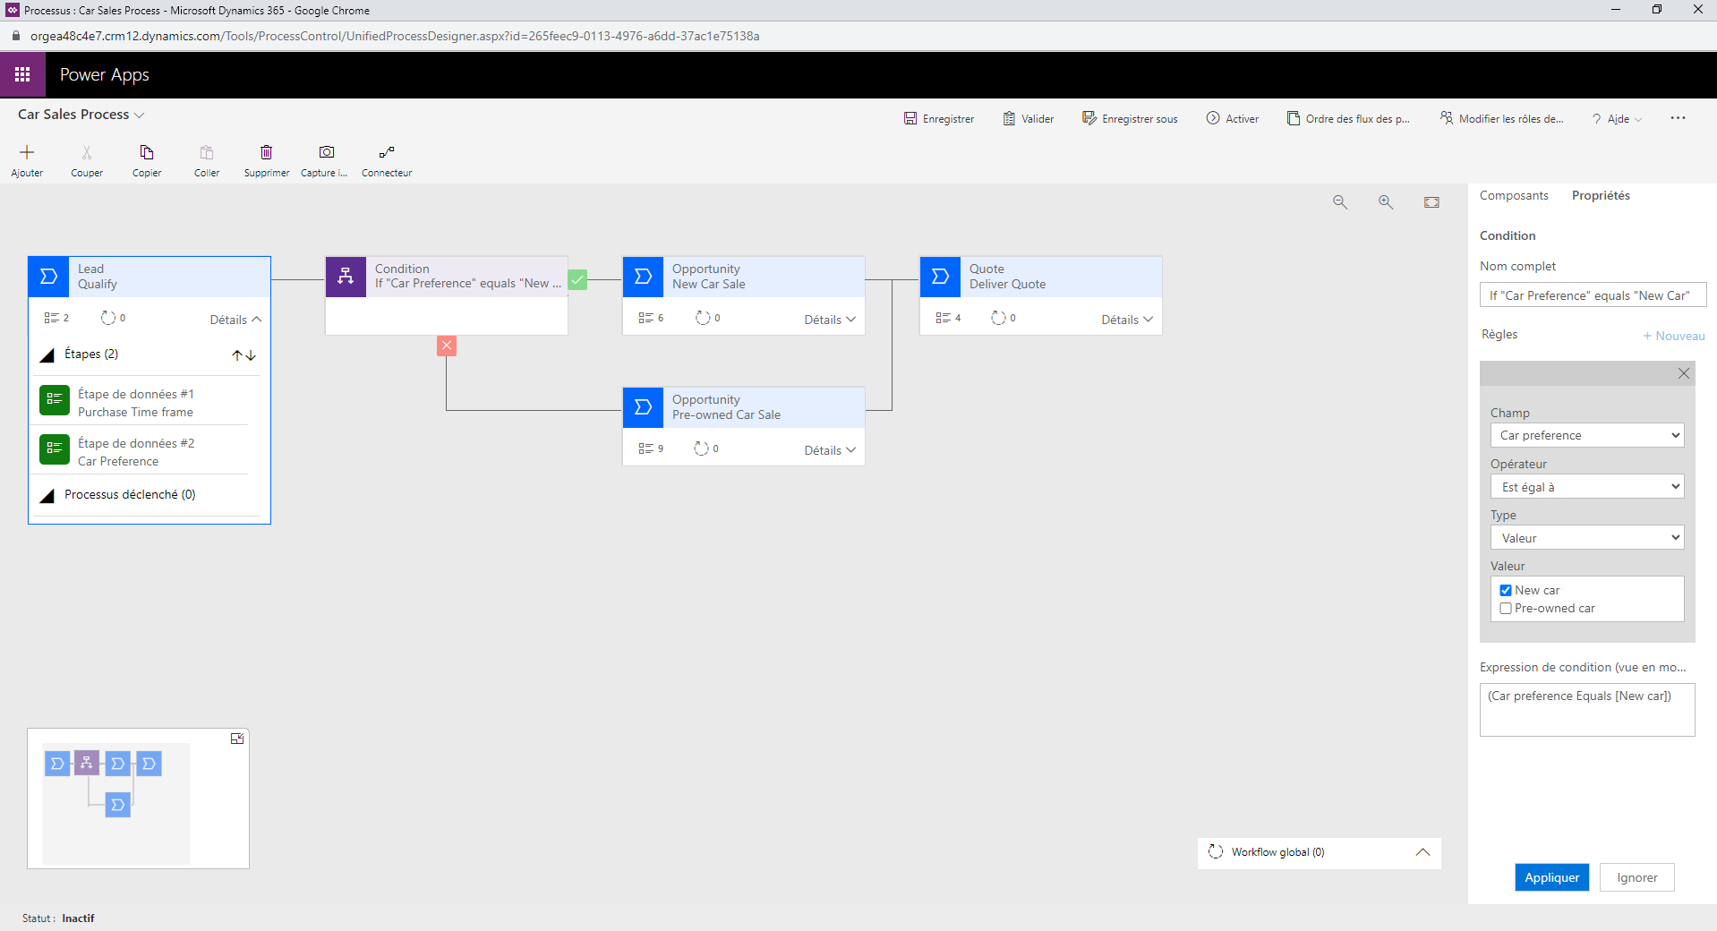This screenshot has width=1717, height=931.
Task: Click the green checkmark on Condition
Action: (578, 280)
